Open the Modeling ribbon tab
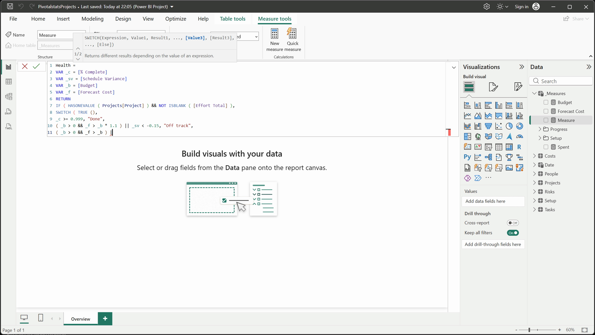Image resolution: width=595 pixels, height=335 pixels. (x=92, y=19)
